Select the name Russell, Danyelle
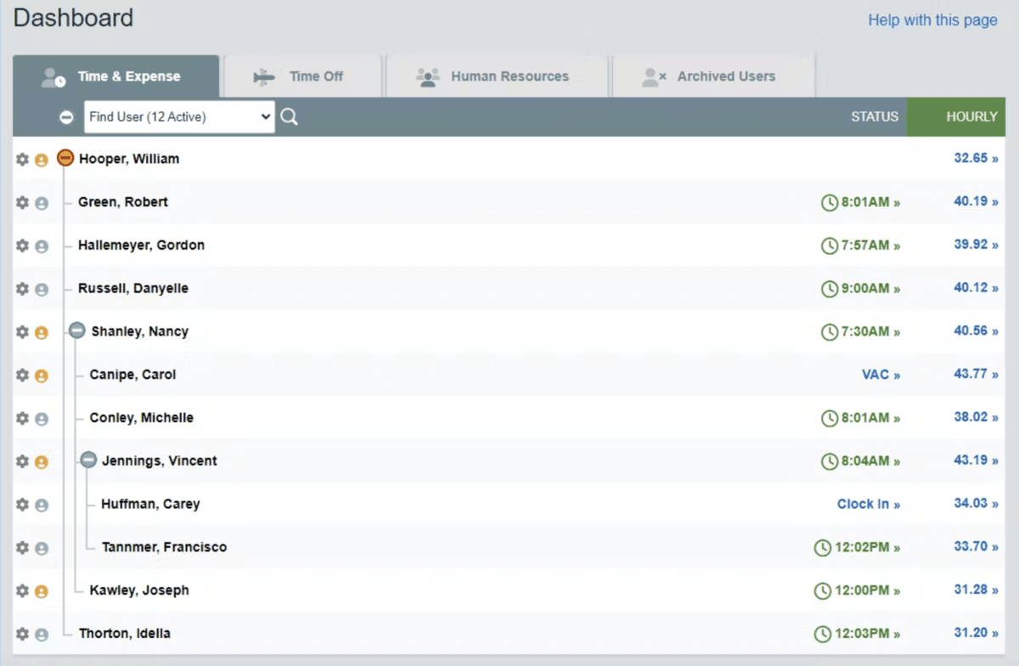This screenshot has width=1019, height=666. pyautogui.click(x=133, y=288)
